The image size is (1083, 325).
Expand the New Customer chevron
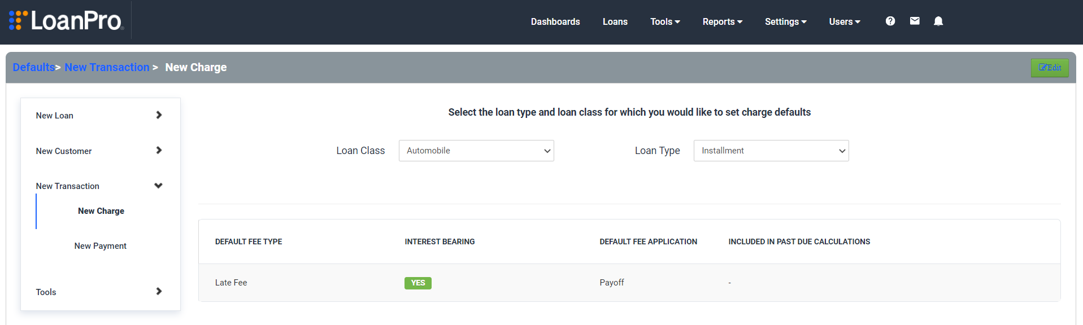[x=159, y=150]
